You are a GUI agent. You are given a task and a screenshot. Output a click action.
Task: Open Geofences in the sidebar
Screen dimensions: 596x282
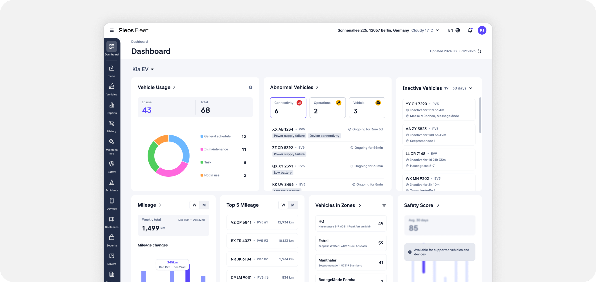click(112, 222)
